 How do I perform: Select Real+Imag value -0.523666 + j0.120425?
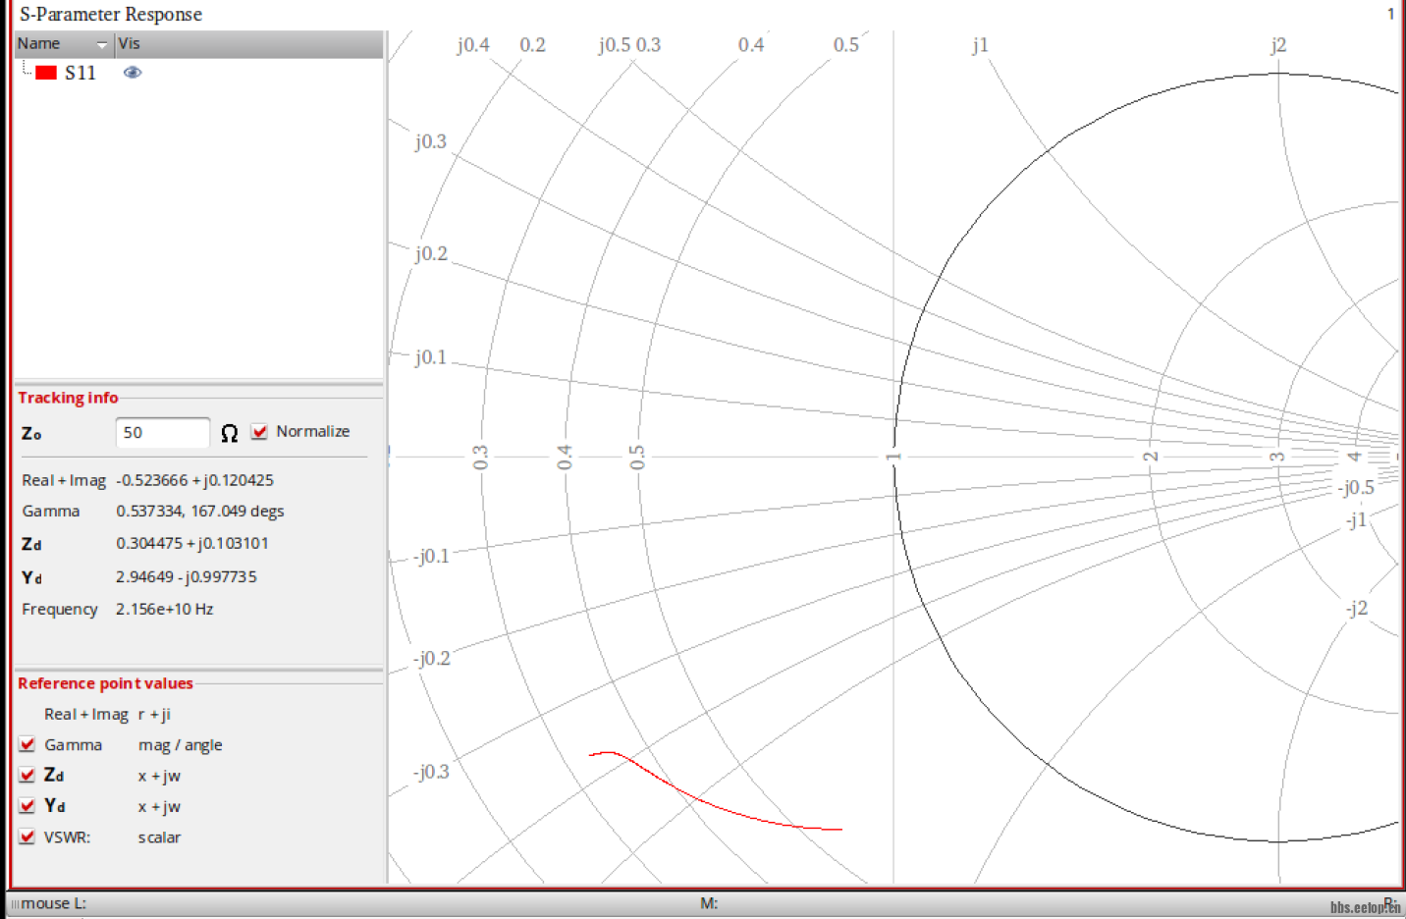[195, 480]
